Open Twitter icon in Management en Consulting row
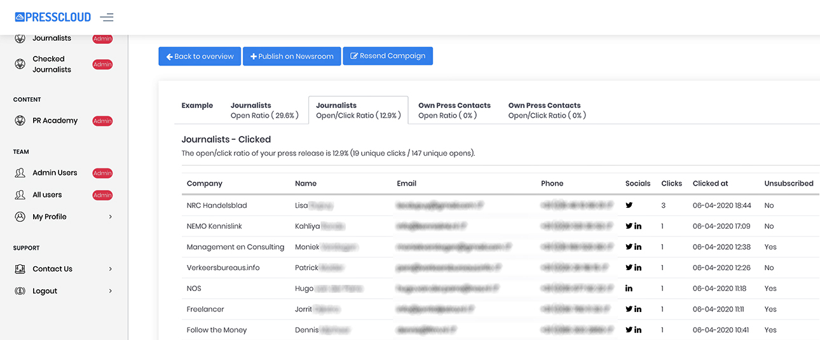Screen dimensions: 820x340 pos(629,247)
